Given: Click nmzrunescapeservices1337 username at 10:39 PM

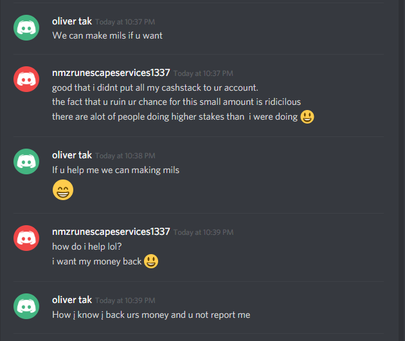Looking at the screenshot, I should point(111,232).
